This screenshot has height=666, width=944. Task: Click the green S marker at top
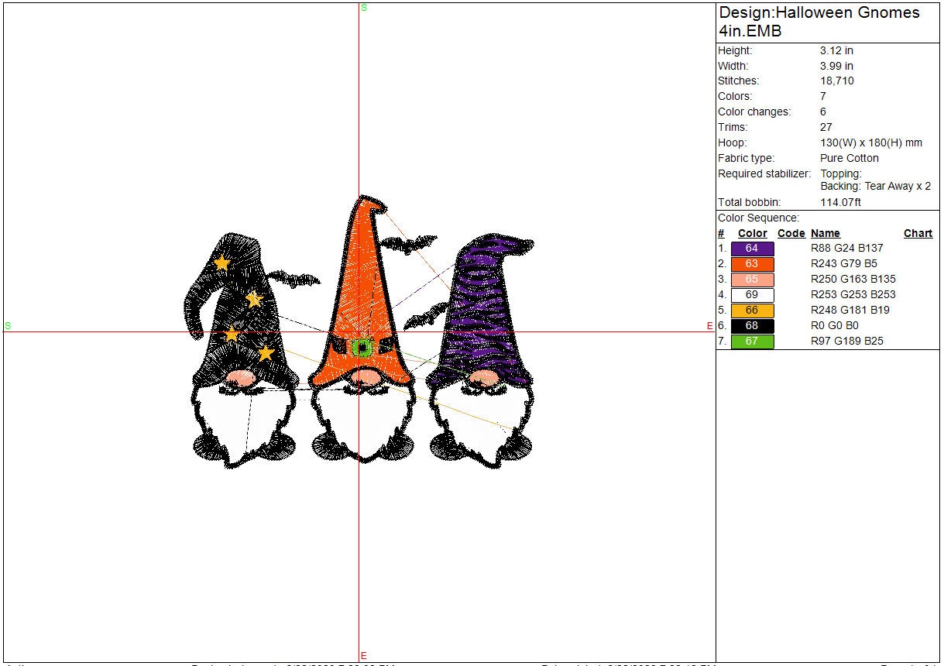pyautogui.click(x=364, y=7)
